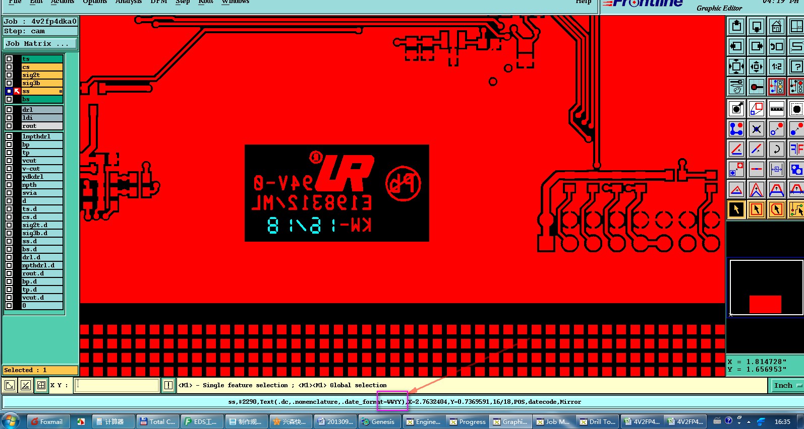Select the mpth layer name

coord(42,185)
